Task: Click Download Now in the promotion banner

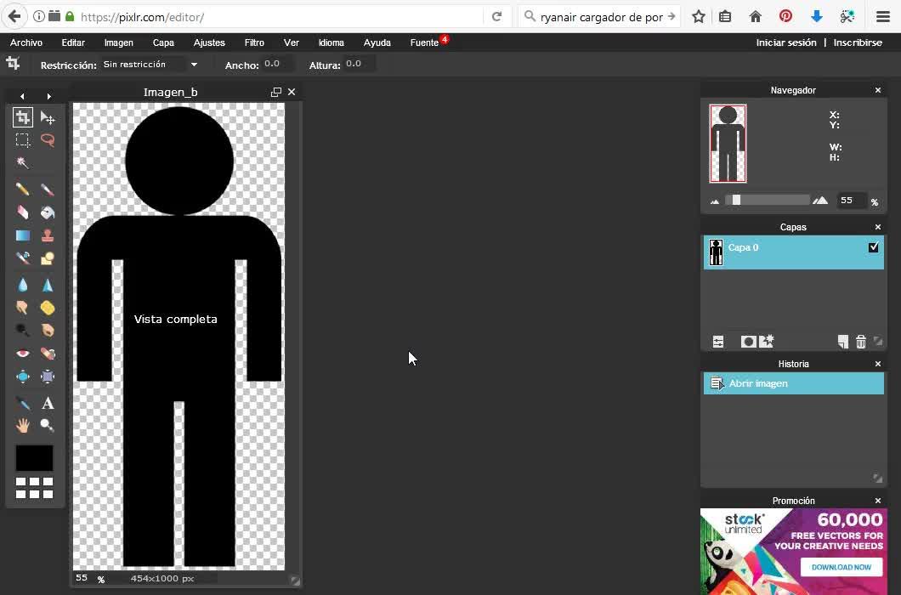Action: [841, 567]
